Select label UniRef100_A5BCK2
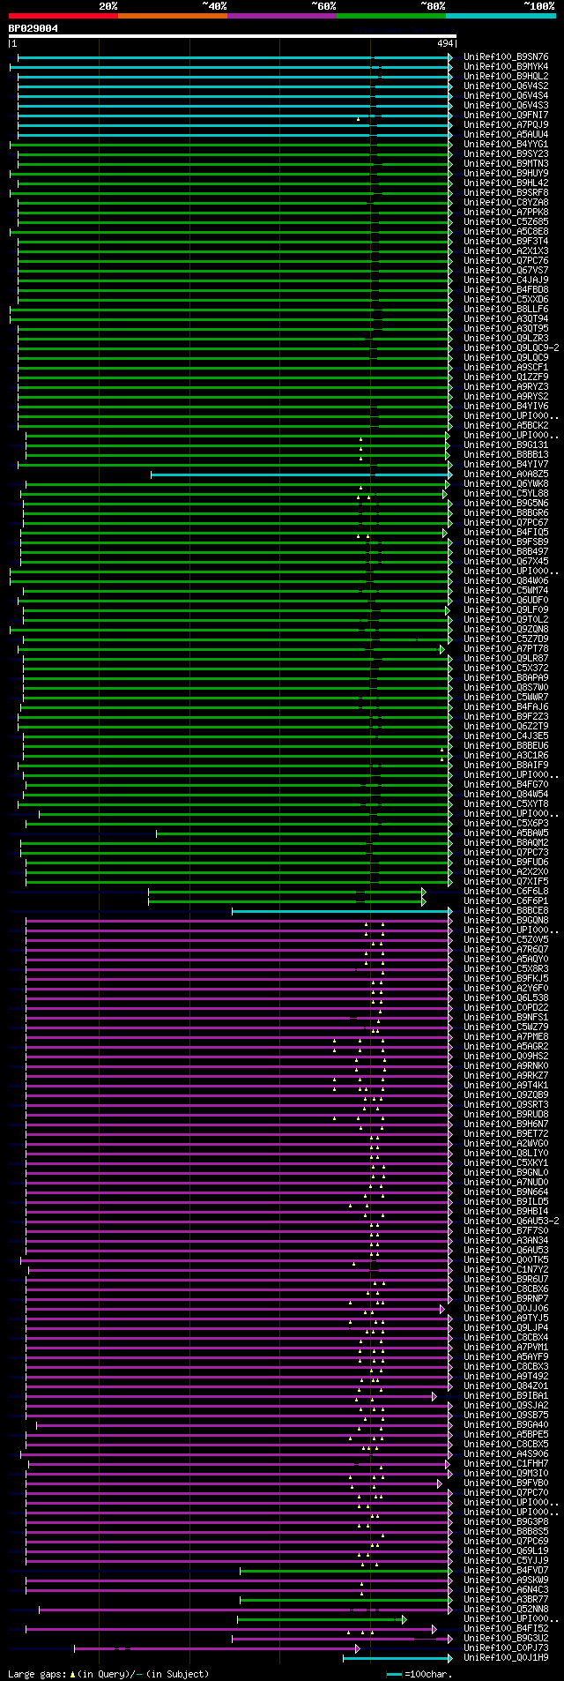Image resolution: width=564 pixels, height=1681 pixels. (506, 426)
